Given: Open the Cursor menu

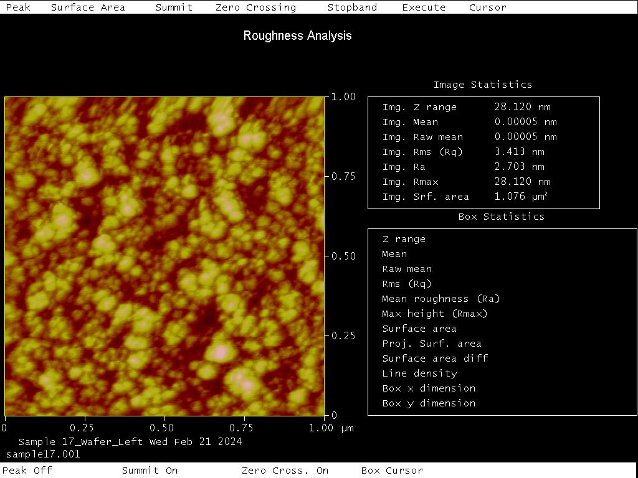Looking at the screenshot, I should [488, 7].
